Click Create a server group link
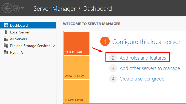 tap(142, 79)
